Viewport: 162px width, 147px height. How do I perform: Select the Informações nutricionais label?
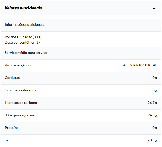click(25, 25)
